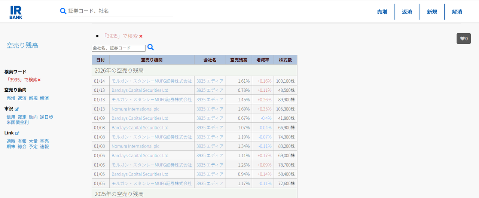This screenshot has height=198, width=479.
Task: Open the 米国債金利 link in sidebar
Action: point(17,122)
